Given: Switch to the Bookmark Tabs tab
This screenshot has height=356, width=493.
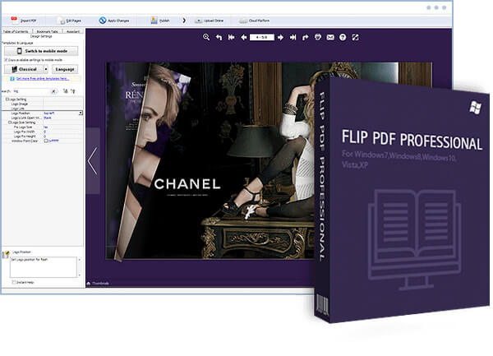Looking at the screenshot, I should click(x=47, y=31).
